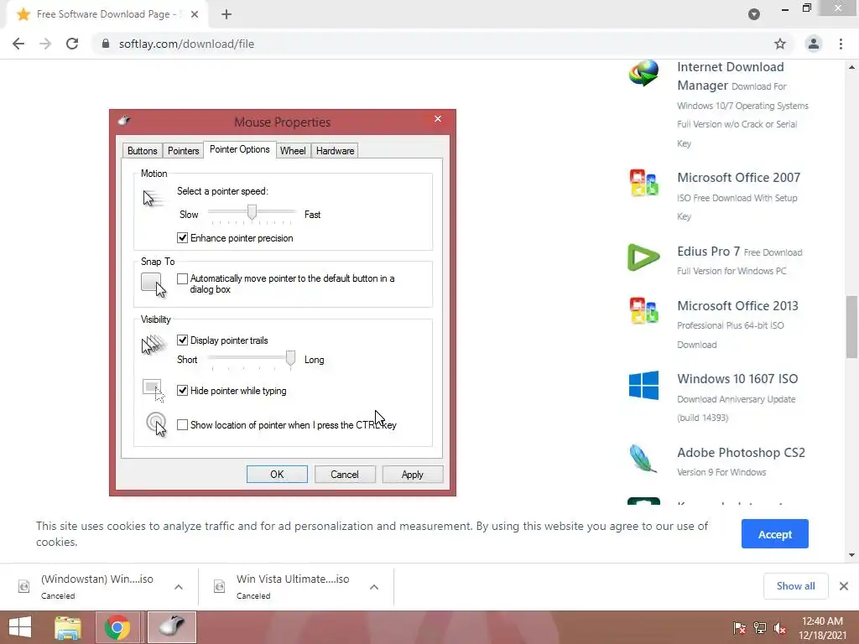Open the Chrome profile avatar icon
Image resolution: width=859 pixels, height=644 pixels.
tap(814, 44)
